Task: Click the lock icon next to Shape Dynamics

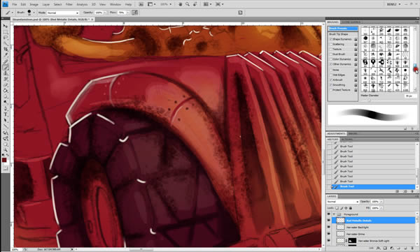Action: tap(356, 39)
